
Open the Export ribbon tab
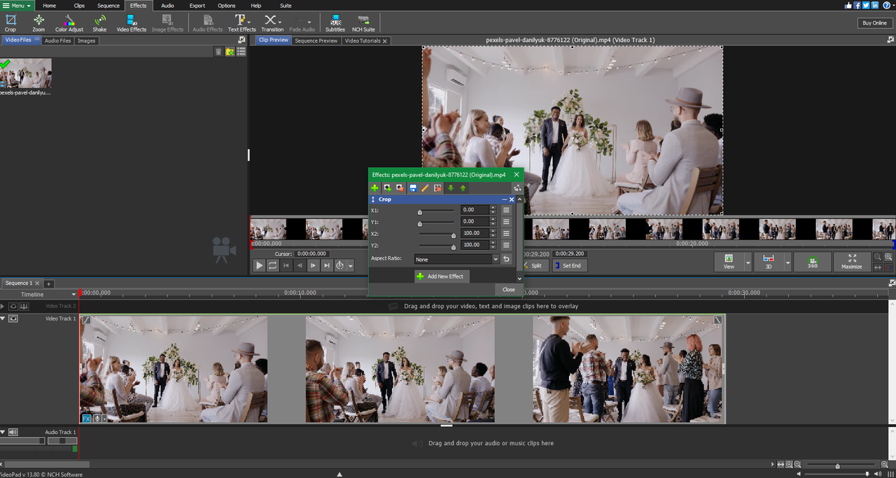click(197, 5)
